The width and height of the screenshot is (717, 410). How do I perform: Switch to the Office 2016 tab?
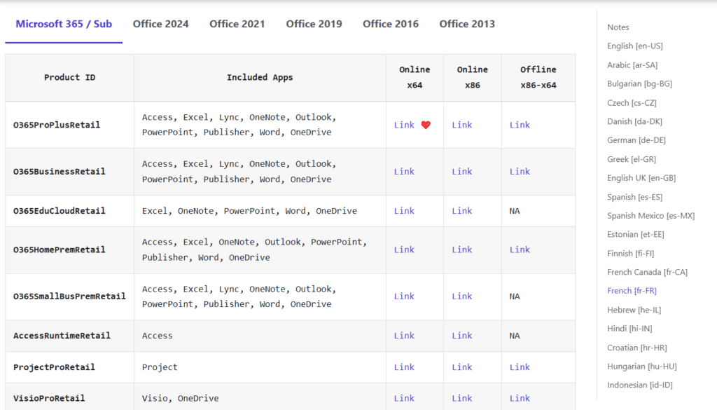click(391, 24)
